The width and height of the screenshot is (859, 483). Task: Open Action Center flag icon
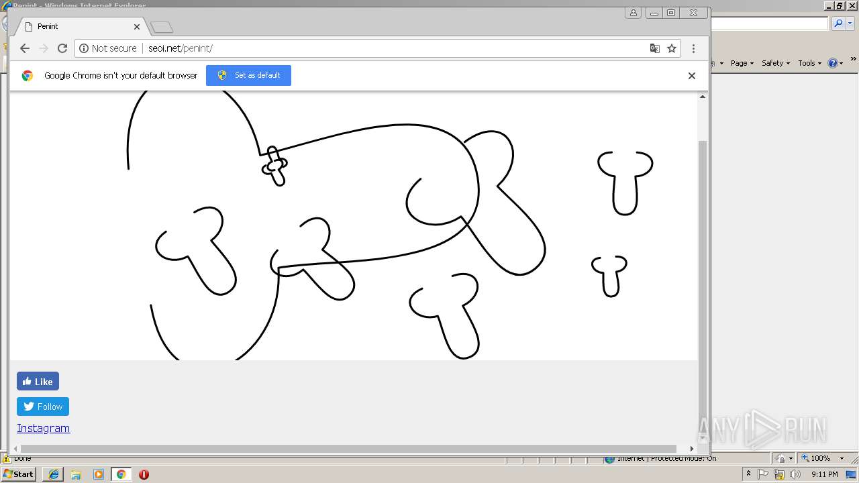pos(763,474)
